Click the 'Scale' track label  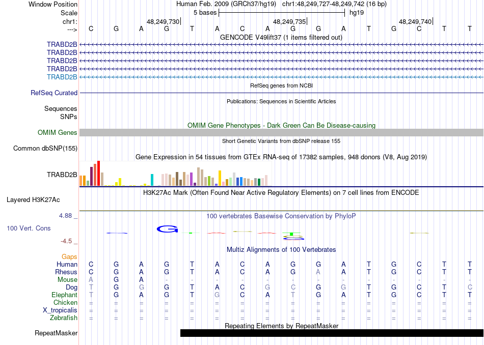69,13
